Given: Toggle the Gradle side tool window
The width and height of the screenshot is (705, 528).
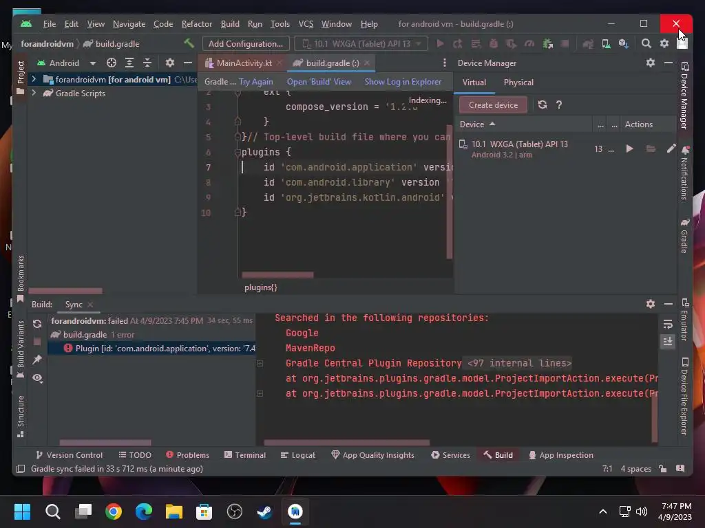Looking at the screenshot, I should [x=684, y=236].
